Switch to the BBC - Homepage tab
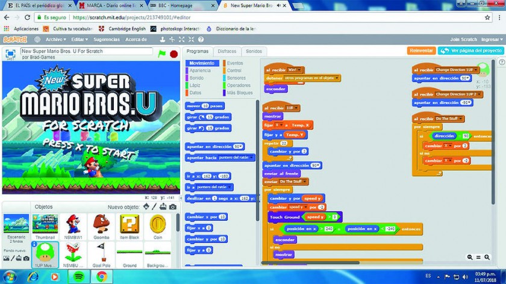The image size is (506, 284). coord(182,5)
